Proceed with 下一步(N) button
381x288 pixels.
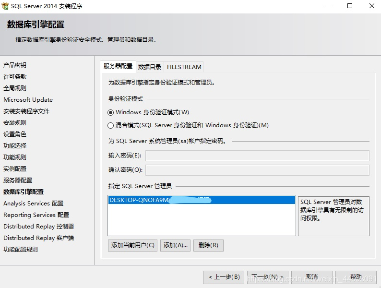[268, 277]
